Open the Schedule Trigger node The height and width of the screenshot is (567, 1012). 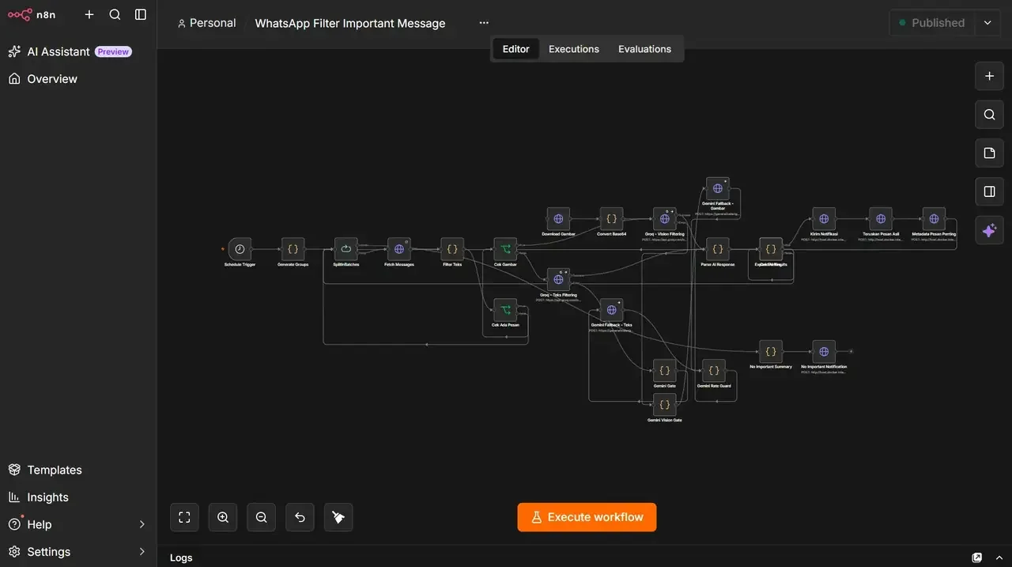[x=240, y=249]
